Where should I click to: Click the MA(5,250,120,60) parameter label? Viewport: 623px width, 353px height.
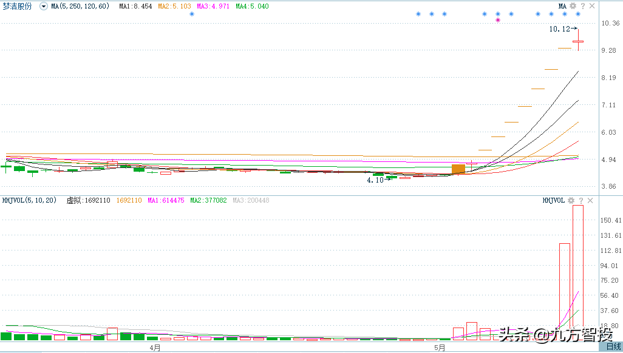point(80,6)
